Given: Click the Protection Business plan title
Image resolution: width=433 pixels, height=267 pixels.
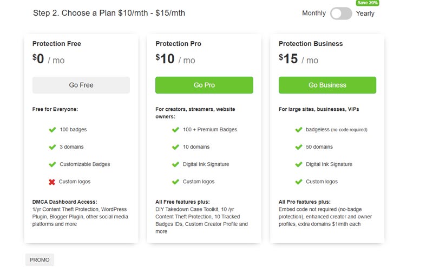Looking at the screenshot, I should pyautogui.click(x=311, y=44).
